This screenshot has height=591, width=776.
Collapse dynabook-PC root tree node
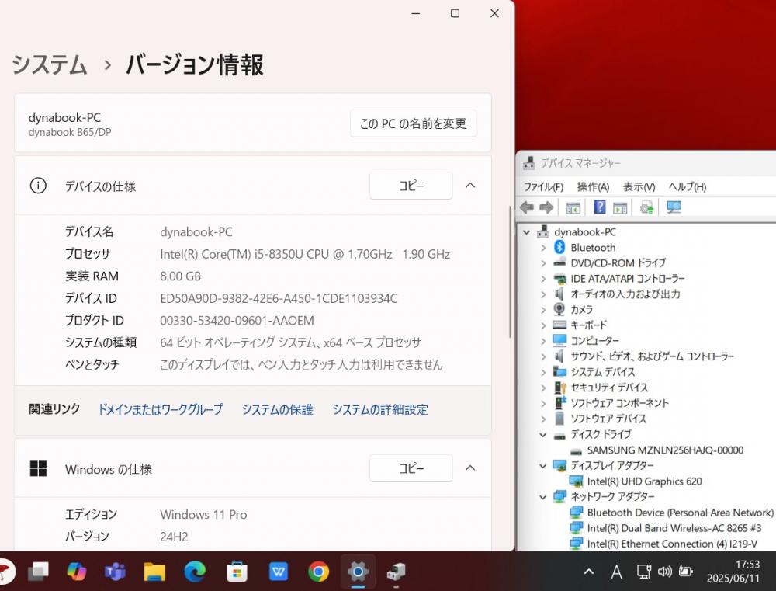pyautogui.click(x=527, y=232)
